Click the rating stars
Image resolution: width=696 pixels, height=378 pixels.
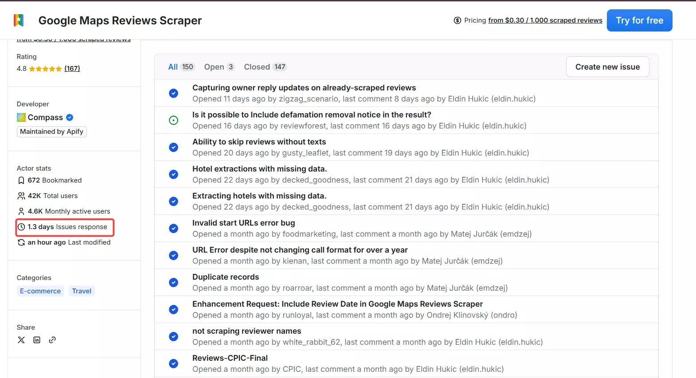[x=45, y=69]
